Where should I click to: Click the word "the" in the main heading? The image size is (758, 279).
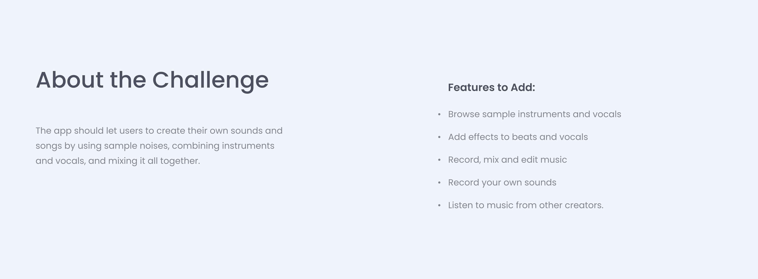[x=128, y=80]
